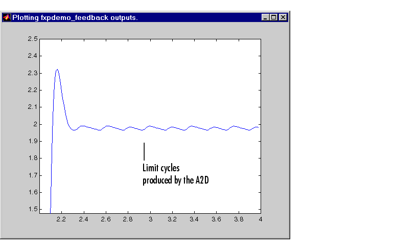Click the 2.6 tick label on the x-axis
The width and height of the screenshot is (396, 249).
pyautogui.click(x=106, y=219)
